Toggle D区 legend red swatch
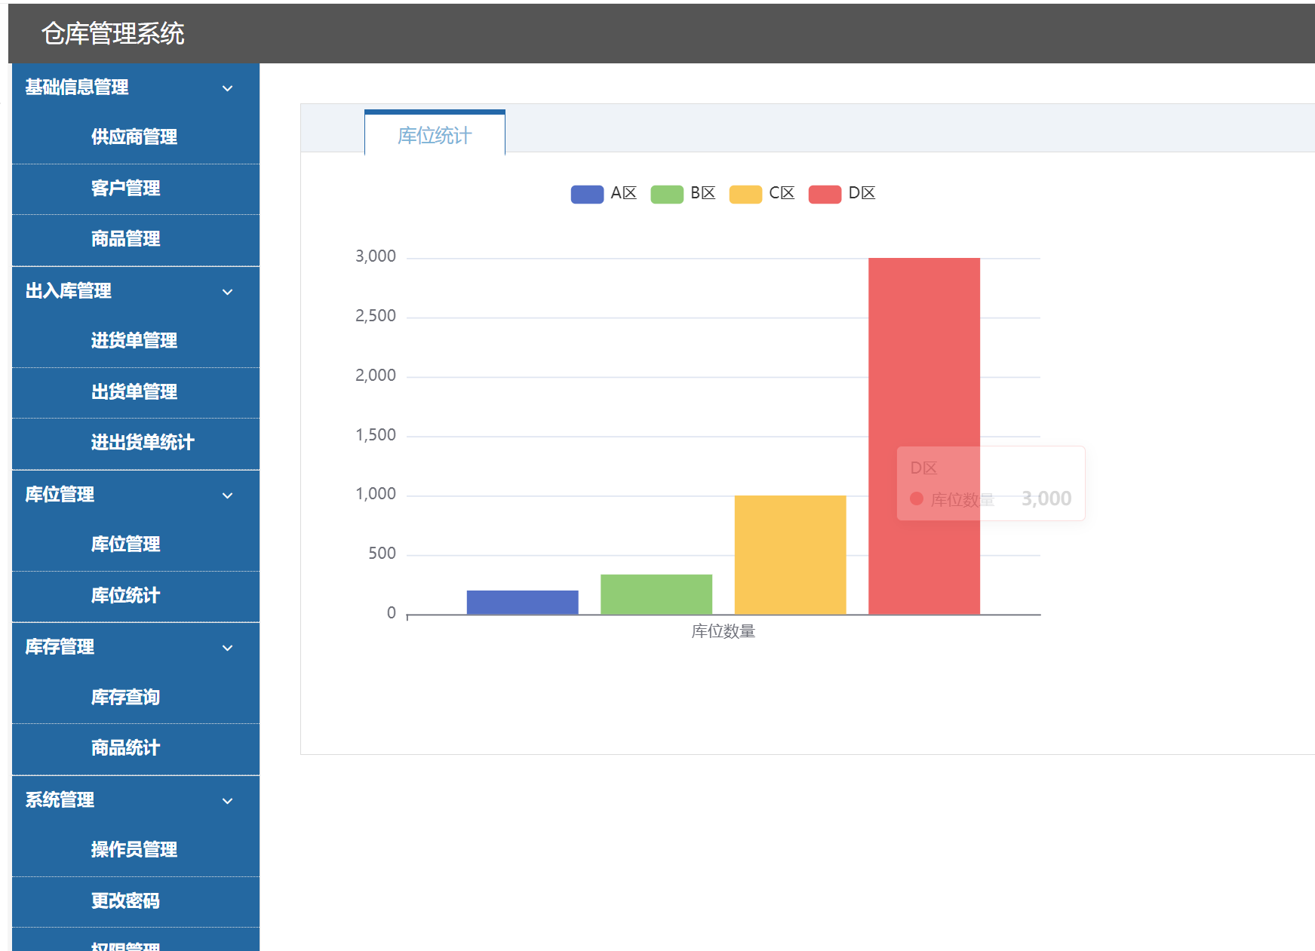This screenshot has height=951, width=1315. (825, 194)
